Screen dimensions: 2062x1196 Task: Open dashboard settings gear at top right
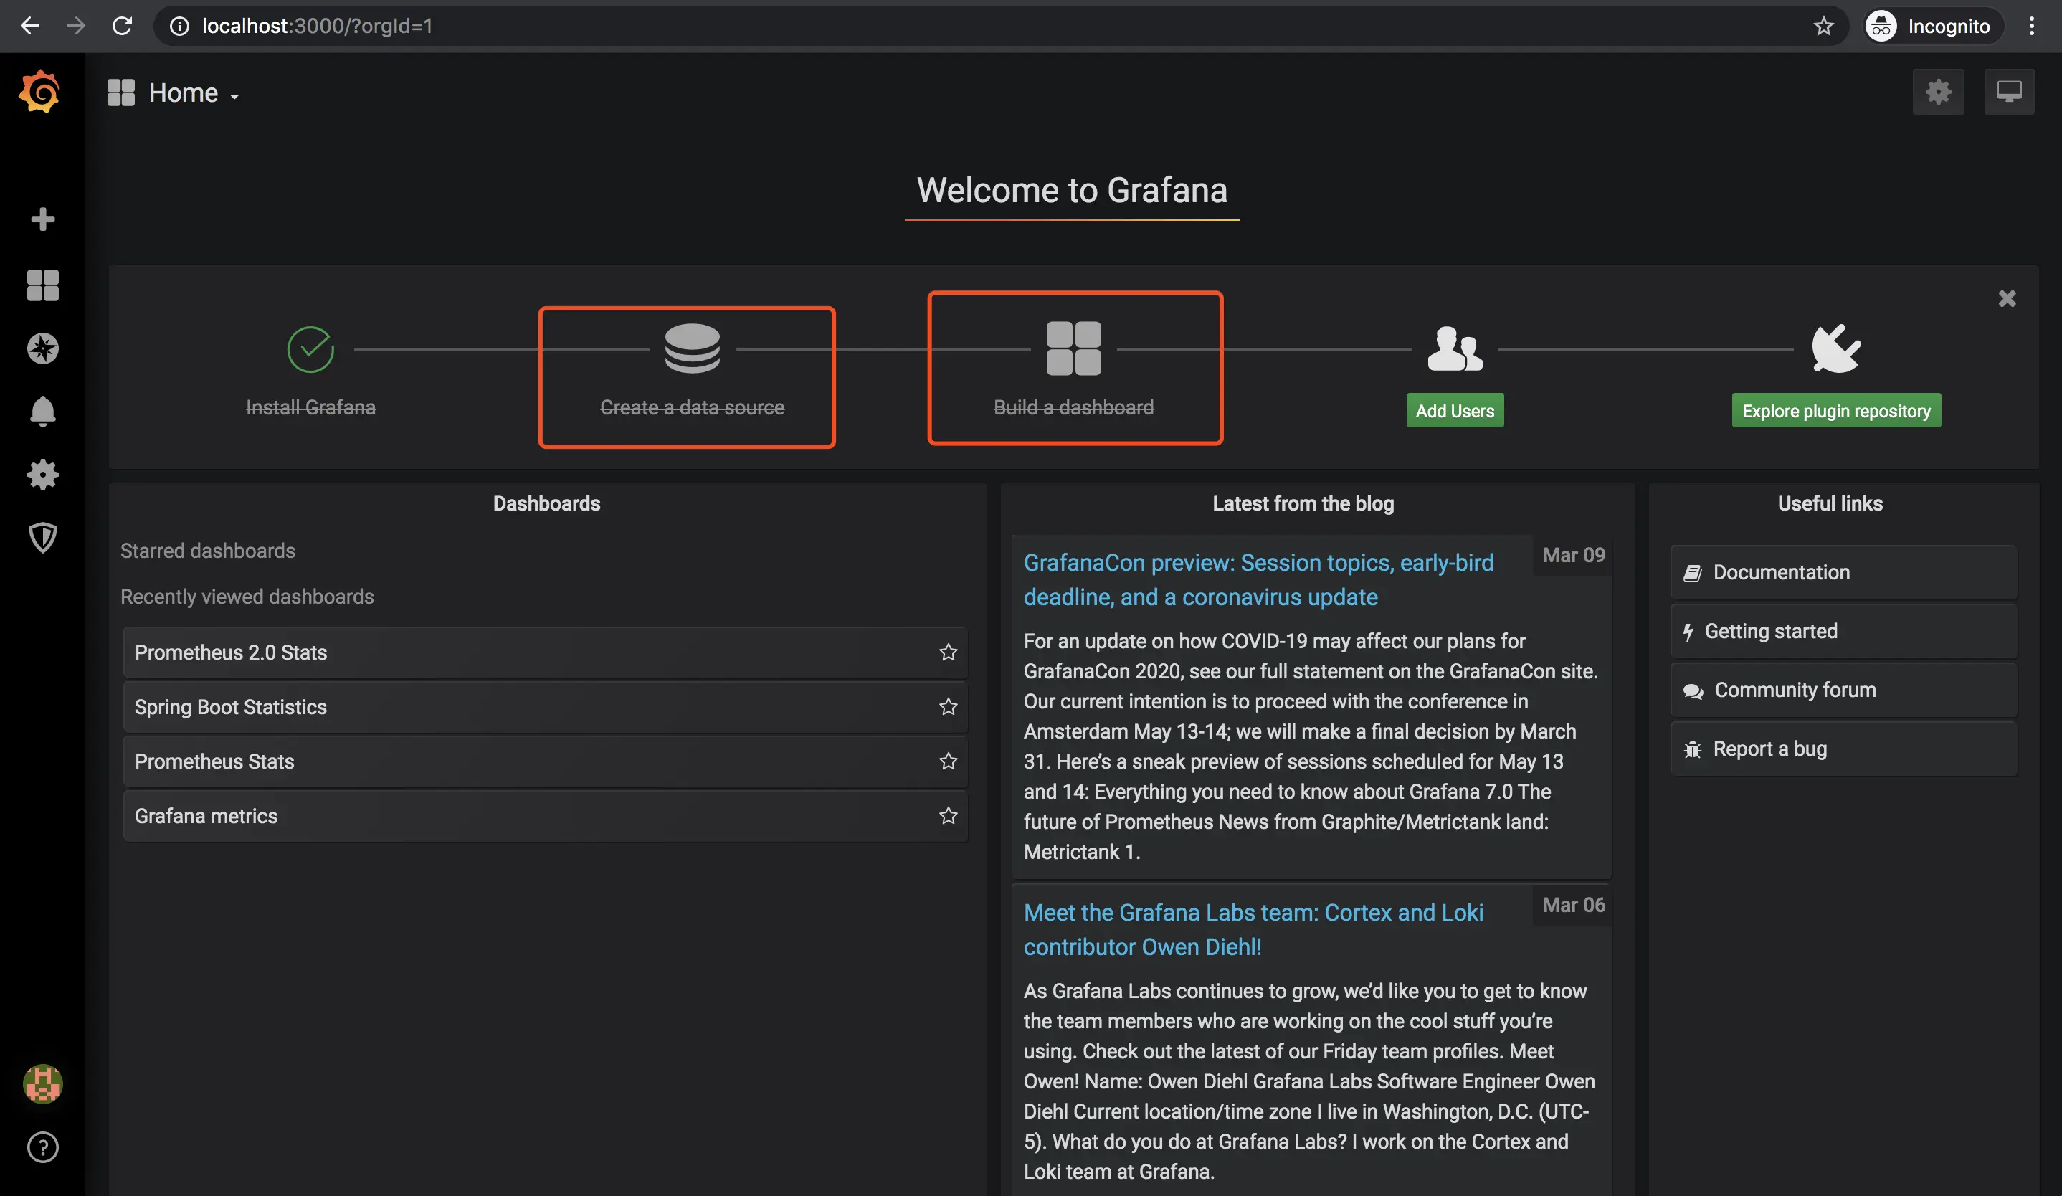click(x=1938, y=92)
